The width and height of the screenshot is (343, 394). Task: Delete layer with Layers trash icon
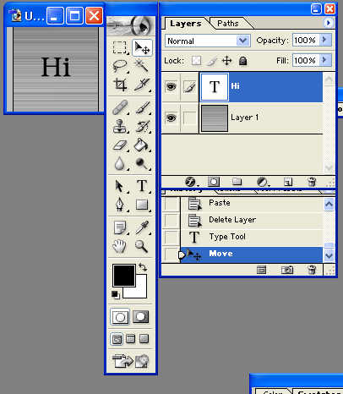tap(312, 182)
